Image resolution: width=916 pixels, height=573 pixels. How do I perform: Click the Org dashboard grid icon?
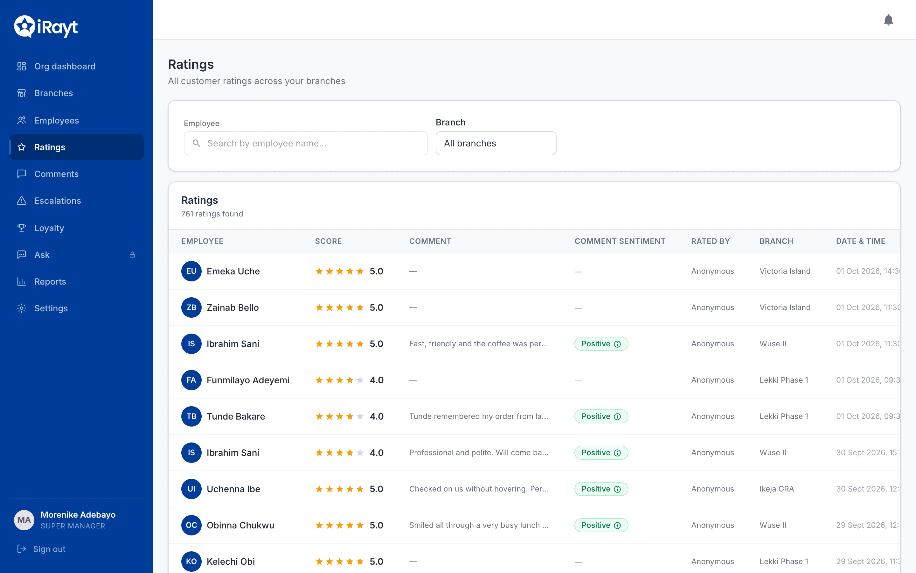22,66
